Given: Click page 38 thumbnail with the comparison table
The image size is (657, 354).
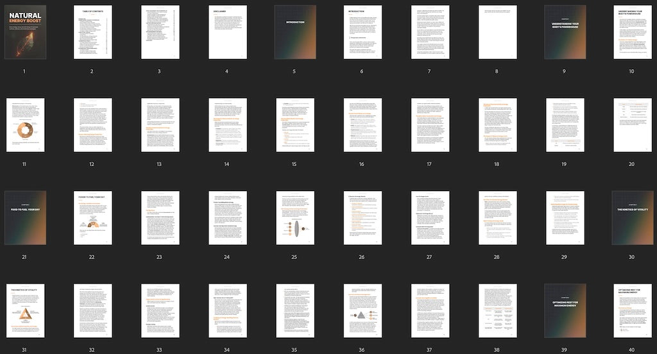Looking at the screenshot, I should [497, 310].
